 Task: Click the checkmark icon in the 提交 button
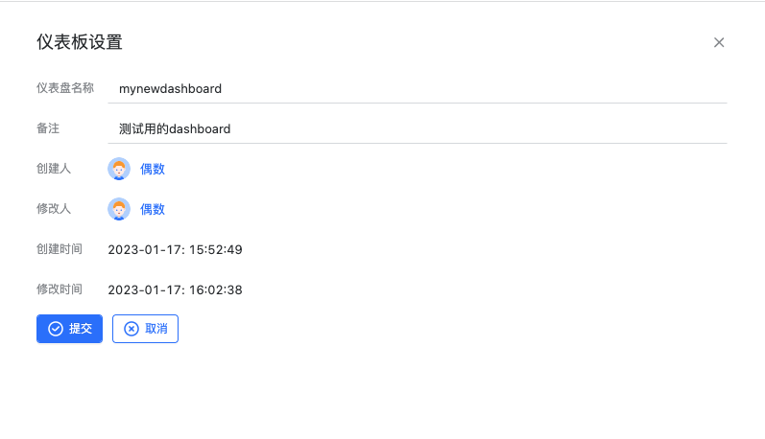[x=56, y=329]
